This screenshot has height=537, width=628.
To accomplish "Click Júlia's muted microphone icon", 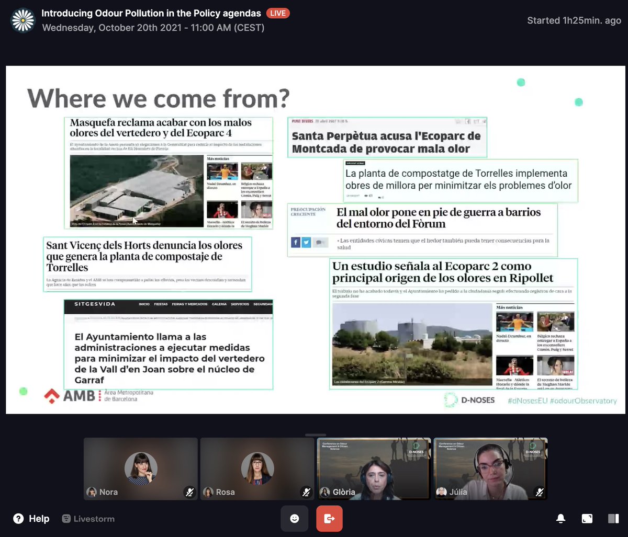I will tap(540, 492).
